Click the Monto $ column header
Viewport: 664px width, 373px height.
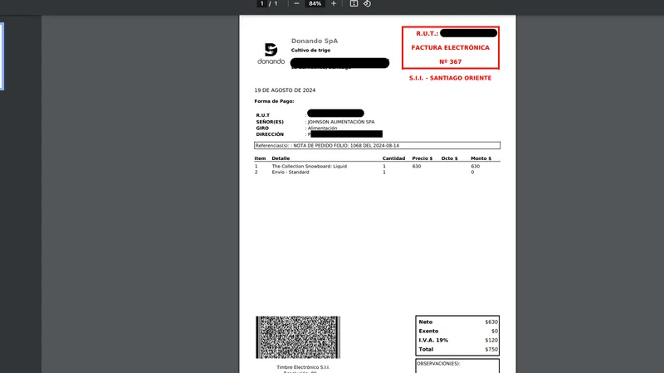pyautogui.click(x=481, y=158)
